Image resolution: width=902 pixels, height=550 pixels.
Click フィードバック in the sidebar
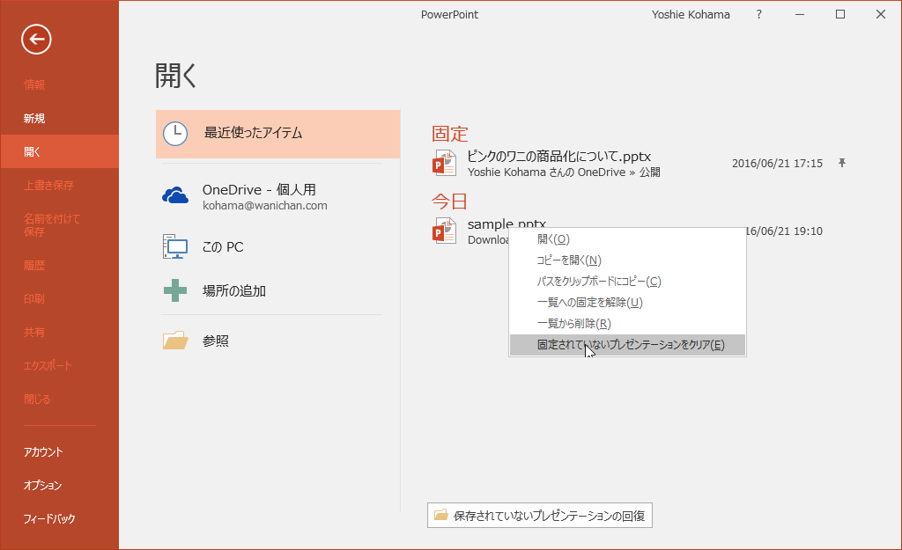(x=60, y=518)
